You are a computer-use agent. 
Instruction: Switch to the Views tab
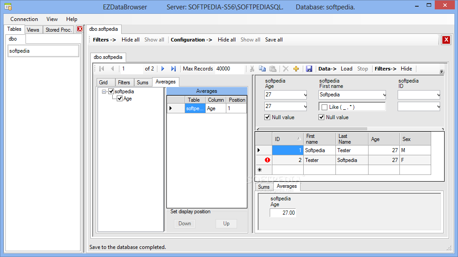point(33,30)
